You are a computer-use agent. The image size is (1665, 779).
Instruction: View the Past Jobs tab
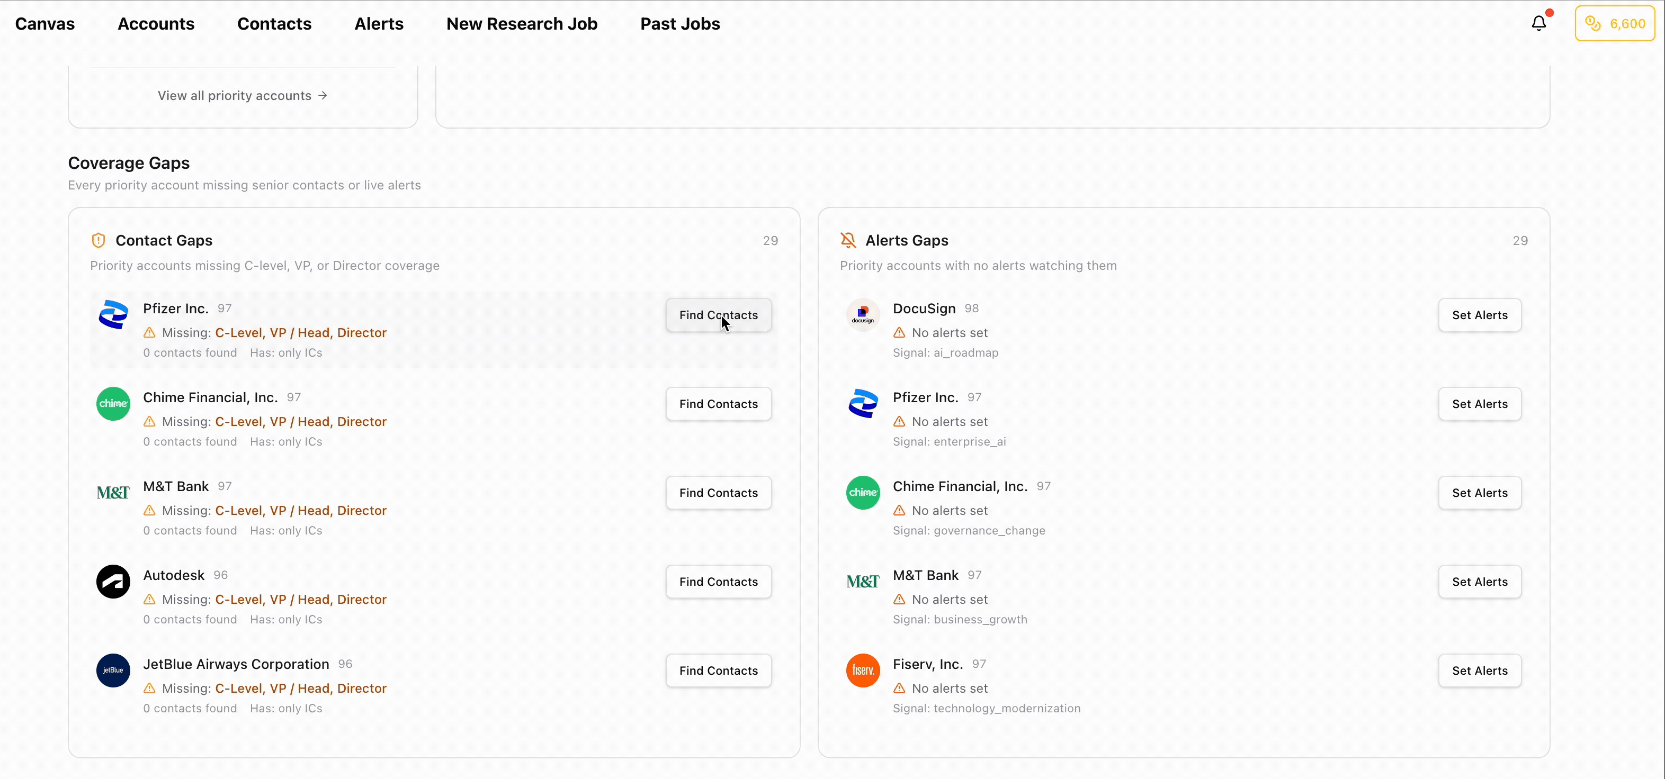point(680,24)
